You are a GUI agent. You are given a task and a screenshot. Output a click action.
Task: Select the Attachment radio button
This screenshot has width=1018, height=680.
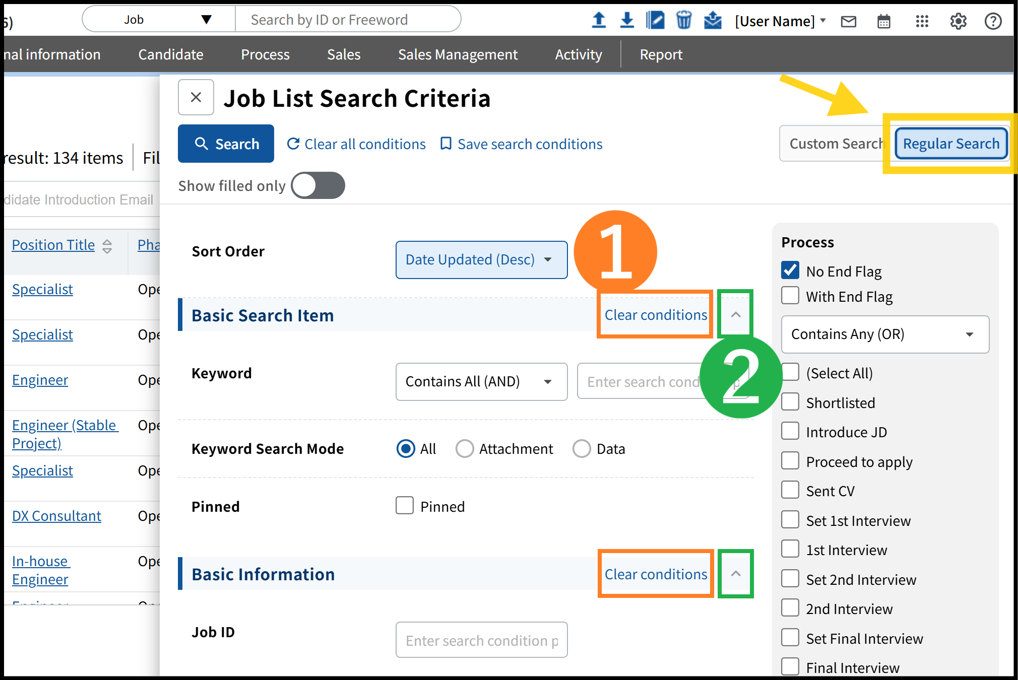[x=464, y=448]
